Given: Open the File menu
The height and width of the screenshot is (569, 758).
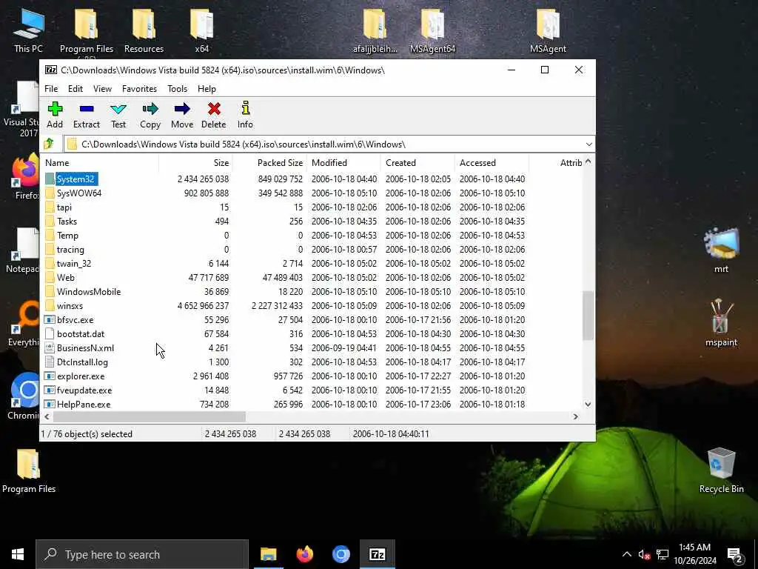Looking at the screenshot, I should pyautogui.click(x=51, y=89).
